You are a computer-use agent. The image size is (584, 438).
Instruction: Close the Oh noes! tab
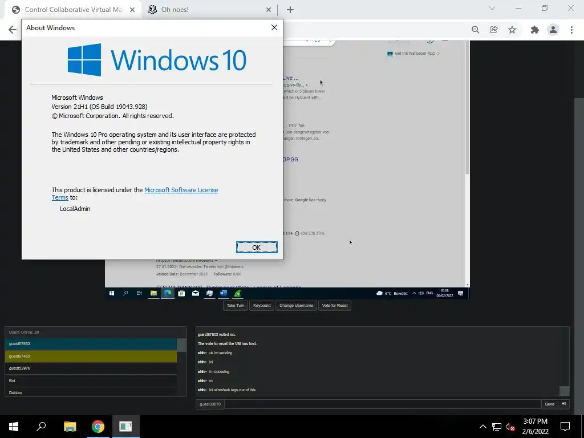(269, 10)
